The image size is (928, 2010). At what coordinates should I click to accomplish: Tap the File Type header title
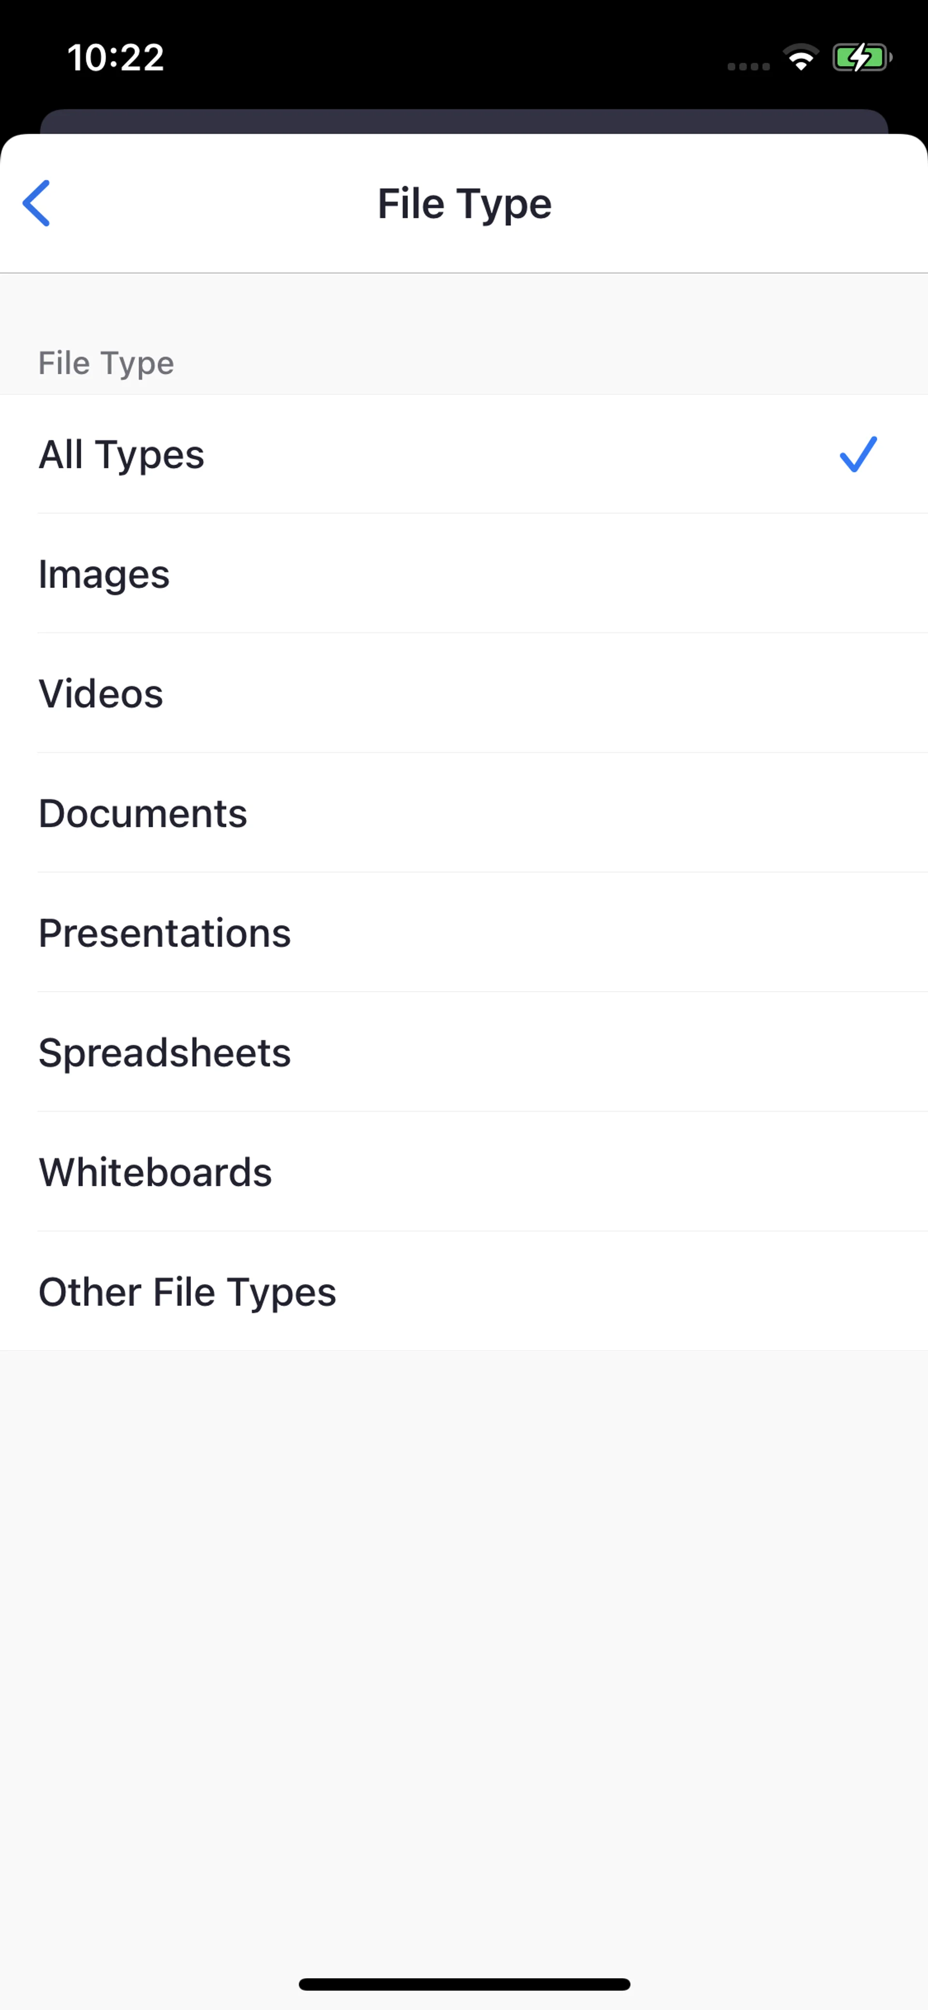click(x=464, y=204)
